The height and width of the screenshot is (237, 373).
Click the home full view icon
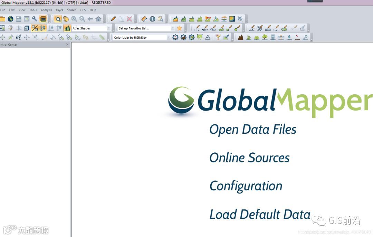98,19
